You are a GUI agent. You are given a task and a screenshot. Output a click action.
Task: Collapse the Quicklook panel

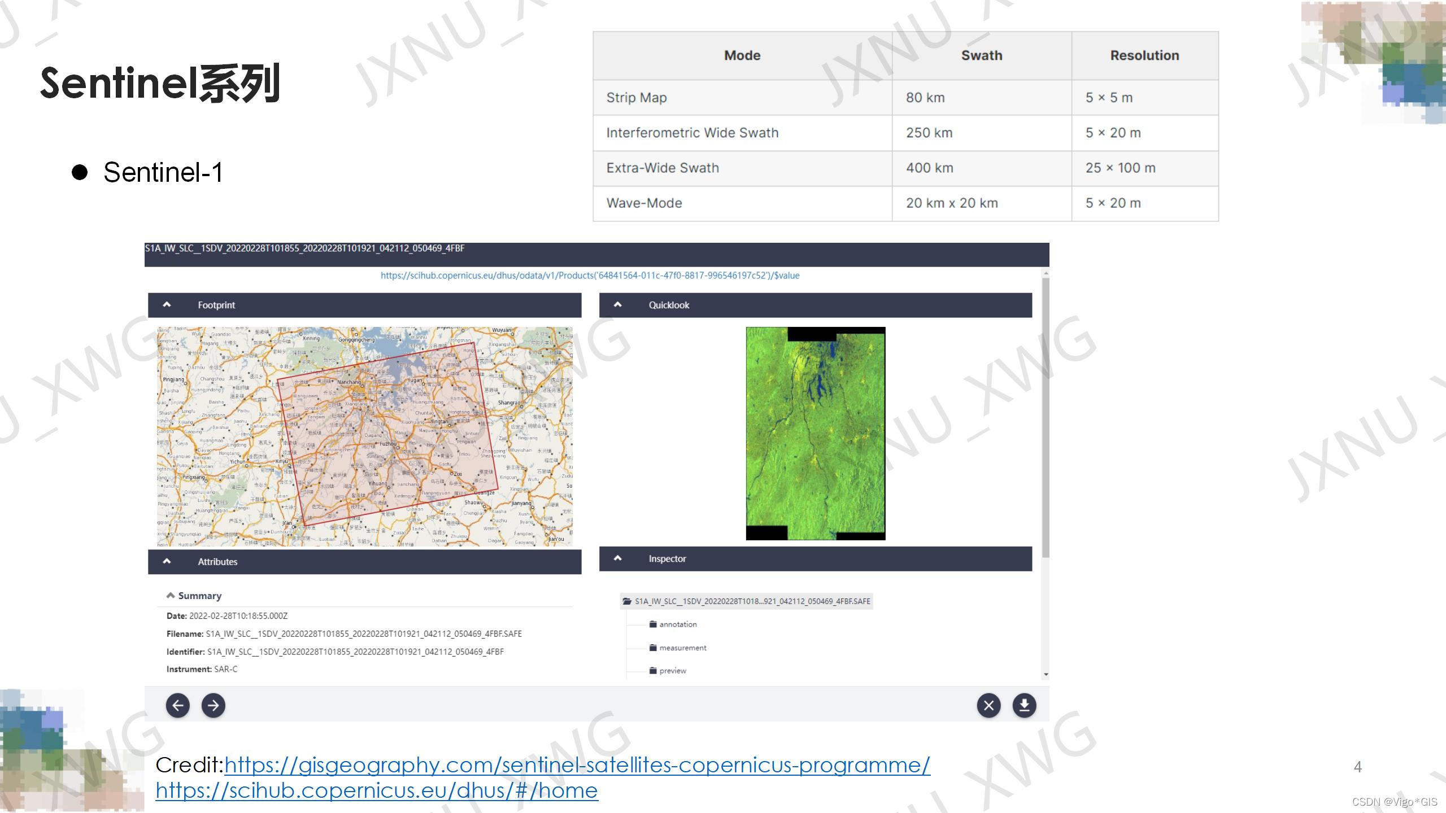click(x=617, y=305)
